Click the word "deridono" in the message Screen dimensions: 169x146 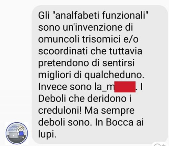(107, 98)
